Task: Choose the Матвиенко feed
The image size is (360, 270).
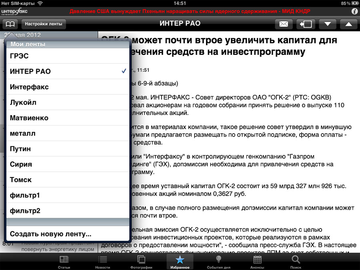Action: [68, 118]
